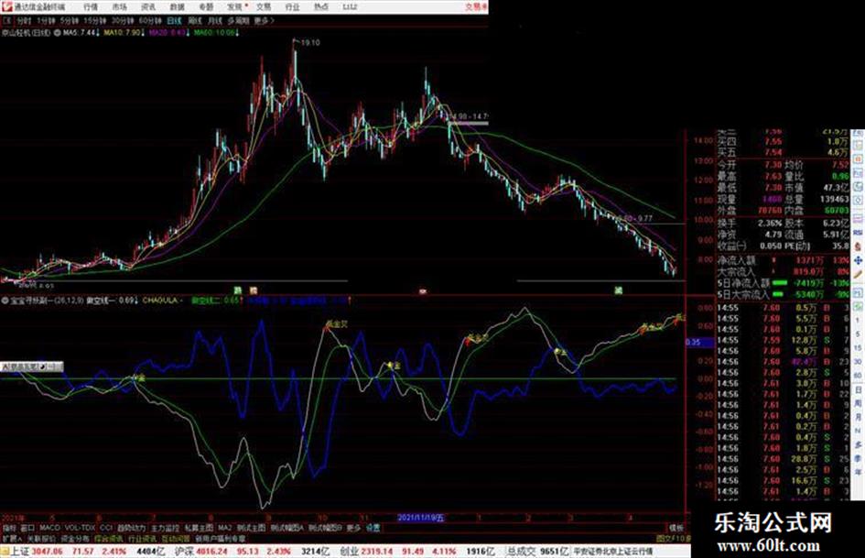Switch to the 分时 chart tab
This screenshot has height=558, width=865.
pyautogui.click(x=24, y=20)
